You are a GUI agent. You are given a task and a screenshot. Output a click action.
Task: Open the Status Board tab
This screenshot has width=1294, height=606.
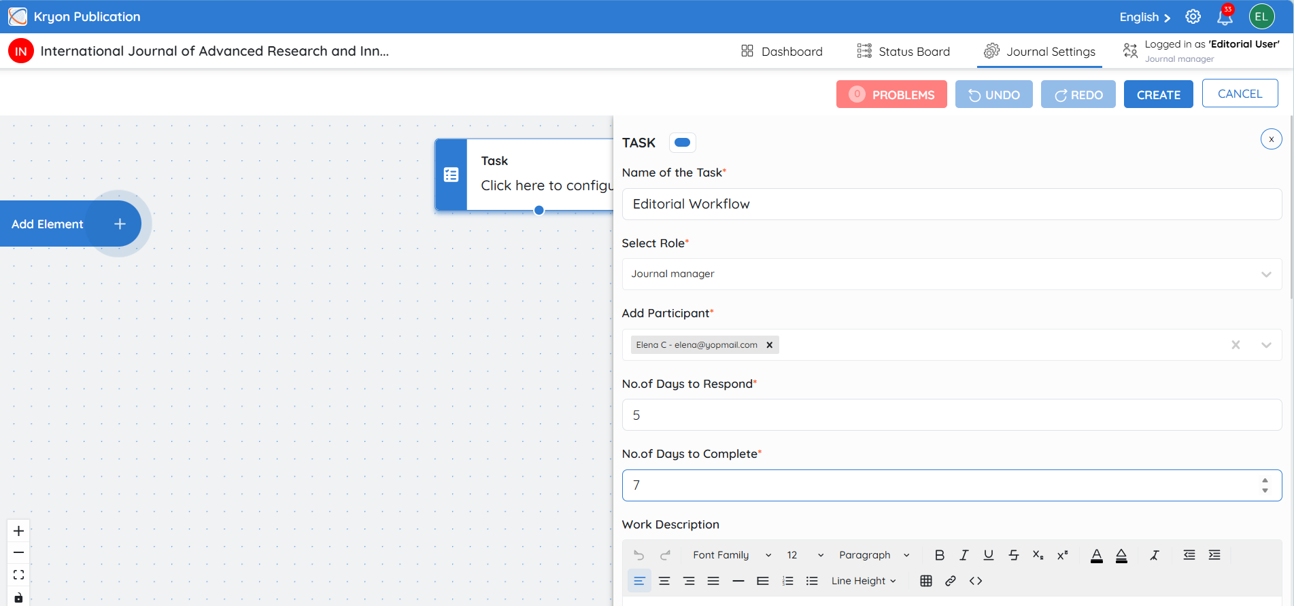[904, 52]
